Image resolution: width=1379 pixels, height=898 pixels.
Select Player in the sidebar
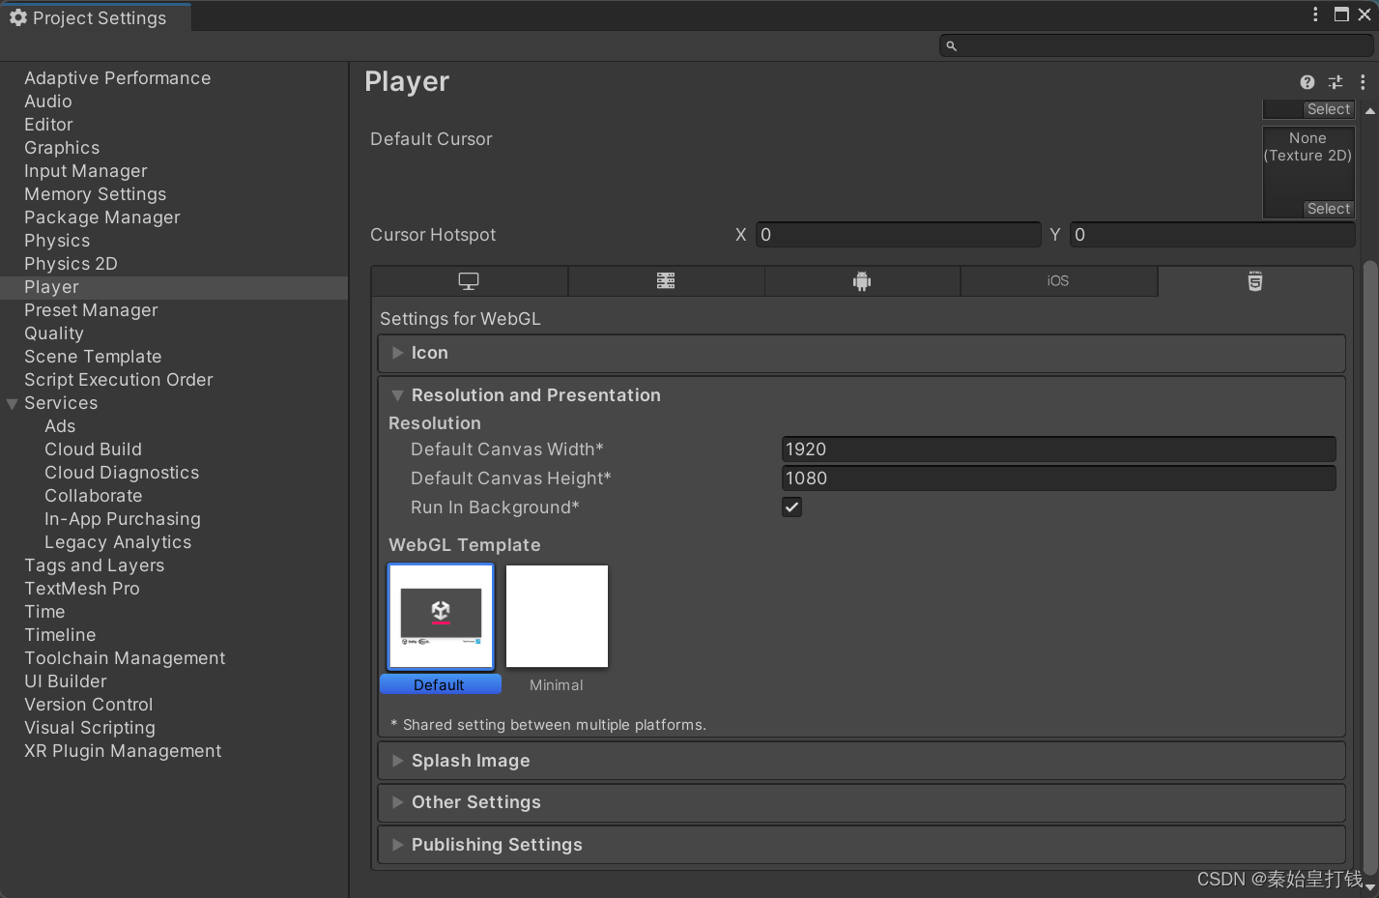pyautogui.click(x=174, y=287)
